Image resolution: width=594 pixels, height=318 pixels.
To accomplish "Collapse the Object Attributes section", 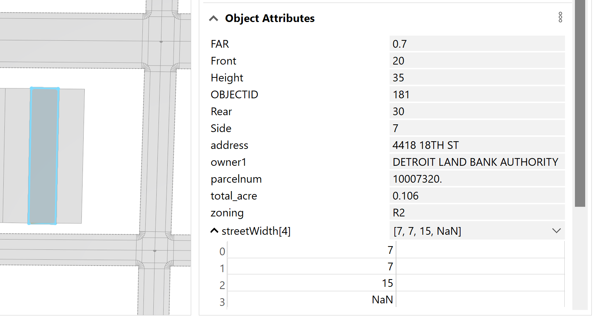I will [214, 19].
